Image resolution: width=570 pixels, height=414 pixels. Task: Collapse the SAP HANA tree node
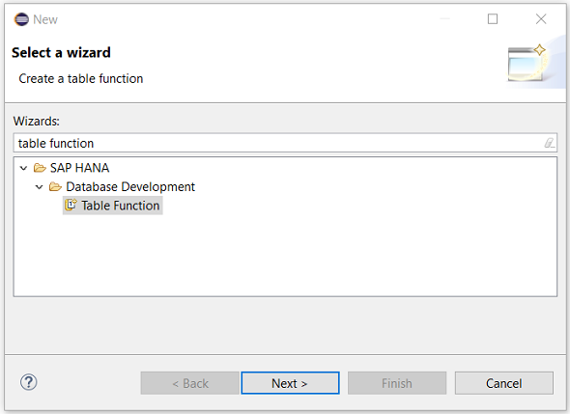pyautogui.click(x=23, y=168)
